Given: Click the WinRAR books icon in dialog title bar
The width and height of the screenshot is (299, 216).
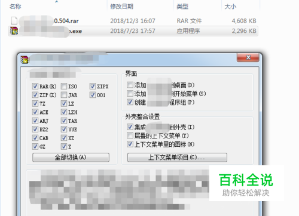Looking at the screenshot, I should (x=25, y=60).
